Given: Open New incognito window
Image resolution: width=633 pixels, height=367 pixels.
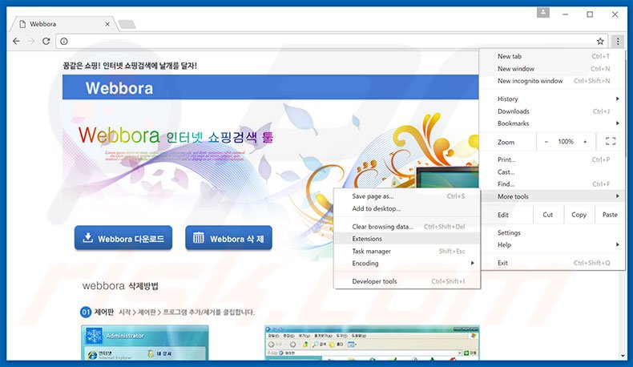Looking at the screenshot, I should pos(553,81).
